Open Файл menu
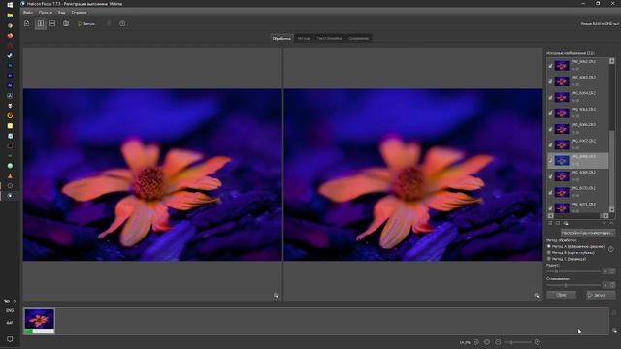 pos(28,13)
